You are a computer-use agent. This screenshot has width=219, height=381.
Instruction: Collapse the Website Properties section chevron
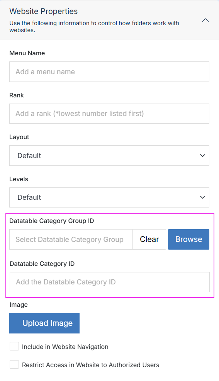205,20
